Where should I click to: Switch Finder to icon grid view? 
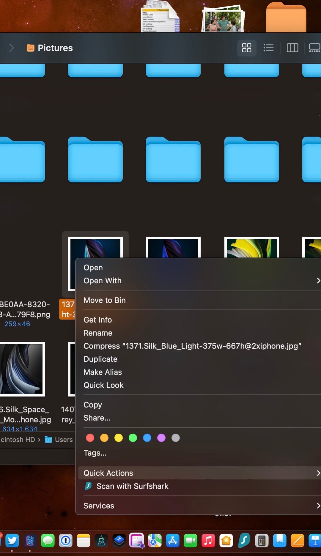coord(246,48)
